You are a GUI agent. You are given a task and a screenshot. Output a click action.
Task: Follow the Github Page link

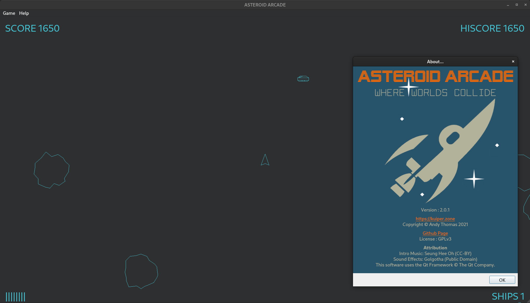pos(435,233)
